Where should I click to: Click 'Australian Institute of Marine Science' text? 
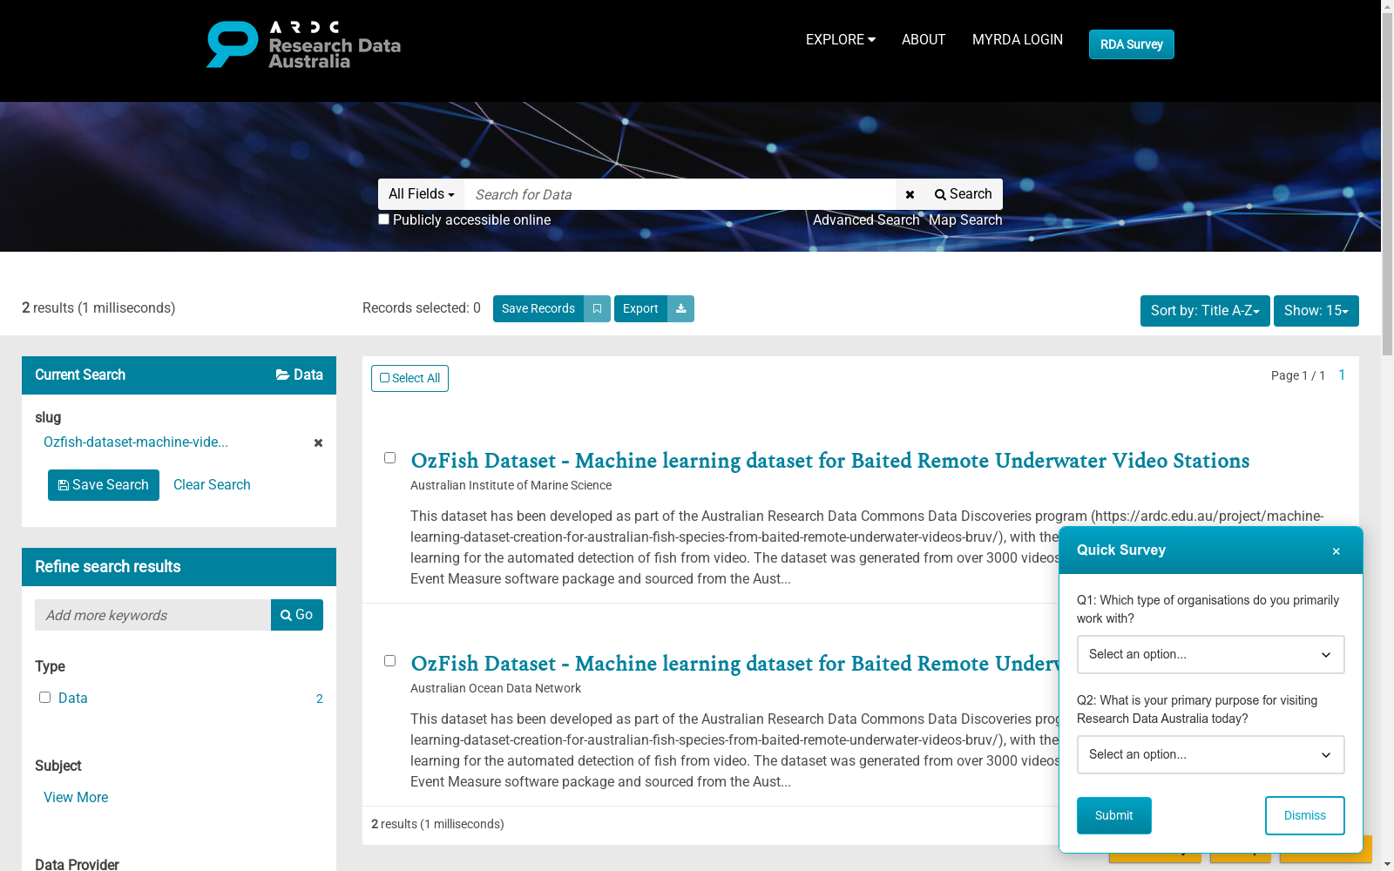click(511, 485)
